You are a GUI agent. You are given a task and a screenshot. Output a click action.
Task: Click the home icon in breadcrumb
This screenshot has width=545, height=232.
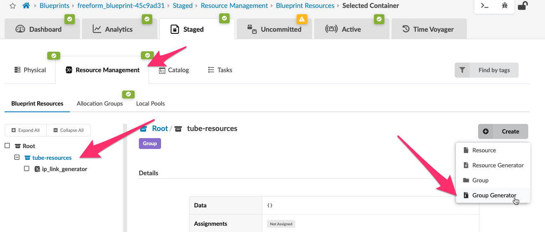point(26,6)
